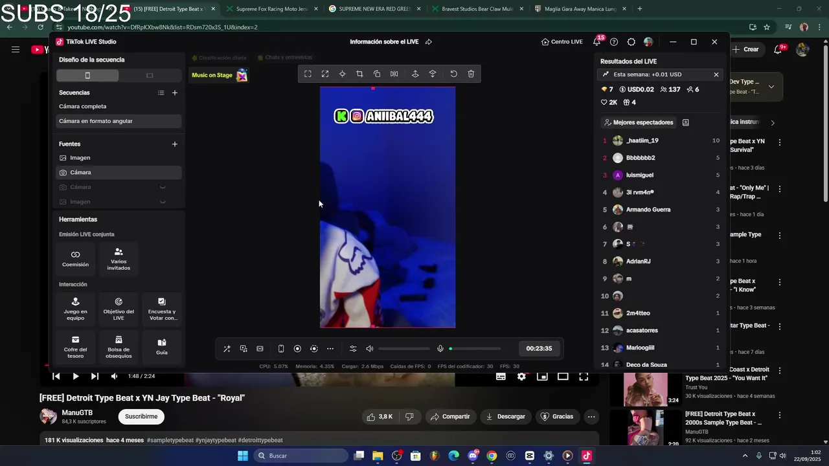
Task: Move layer up using the layer-up icon
Action: 415,74
